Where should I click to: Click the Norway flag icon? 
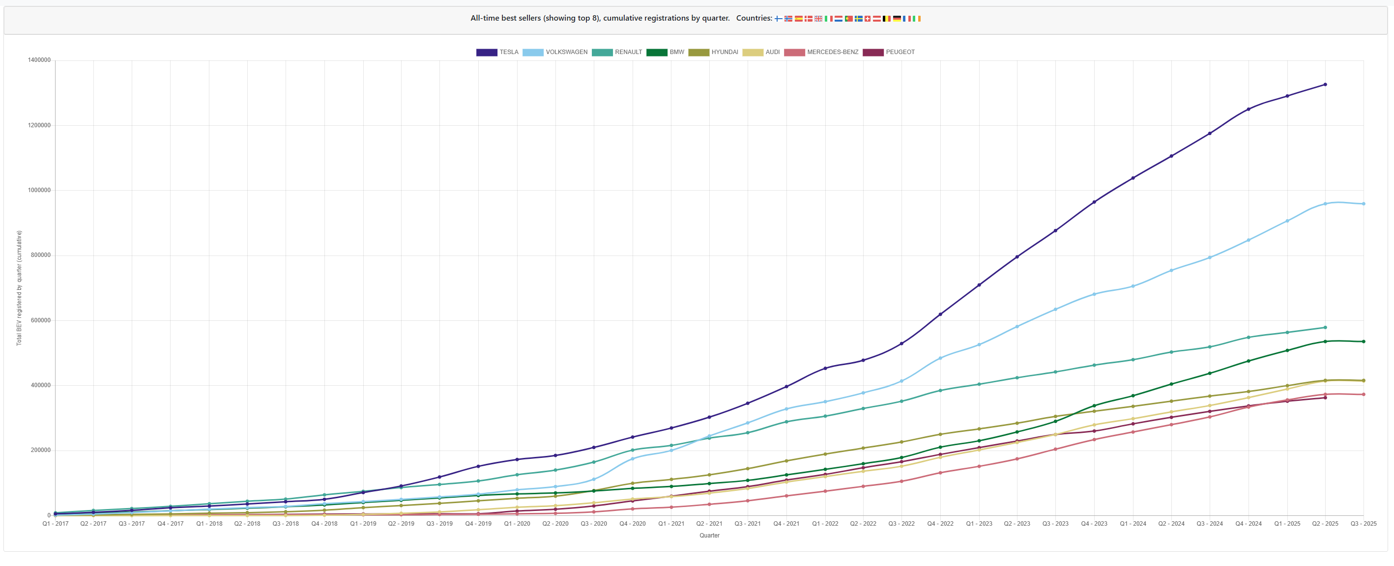click(x=788, y=18)
